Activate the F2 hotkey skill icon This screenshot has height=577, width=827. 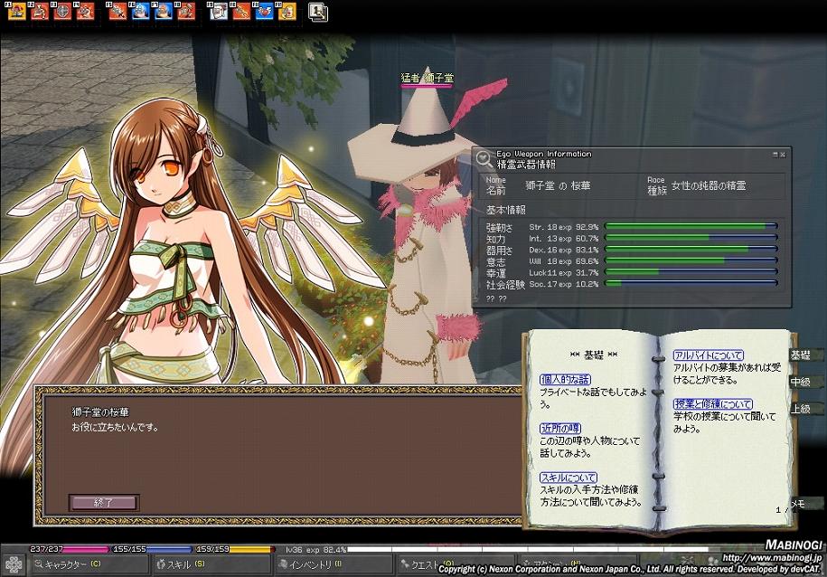tap(40, 11)
